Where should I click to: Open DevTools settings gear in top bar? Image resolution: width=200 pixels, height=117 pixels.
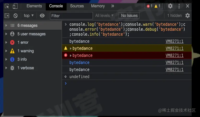click(170, 6)
